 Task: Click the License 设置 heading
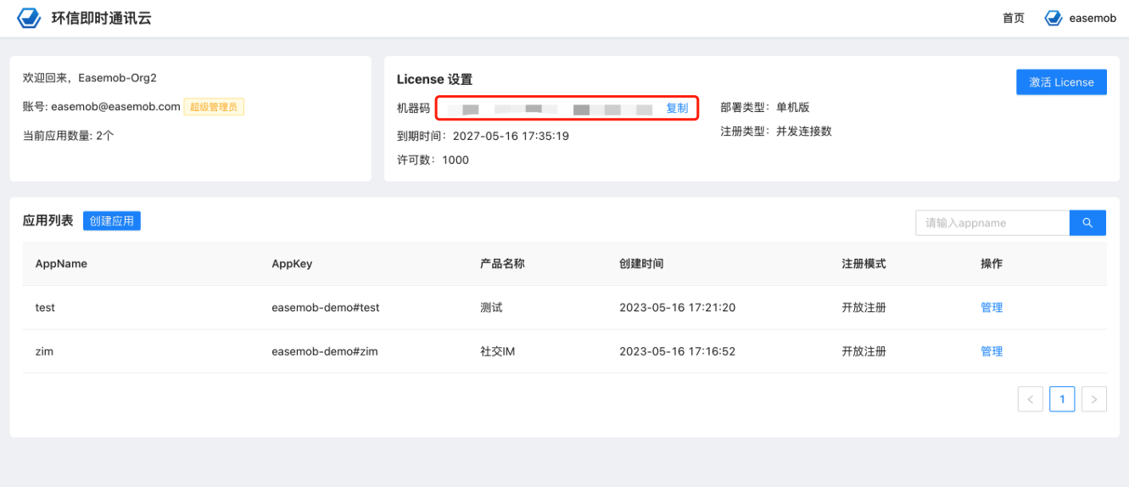click(434, 79)
